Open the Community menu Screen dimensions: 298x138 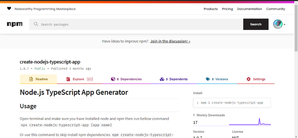pos(276,9)
